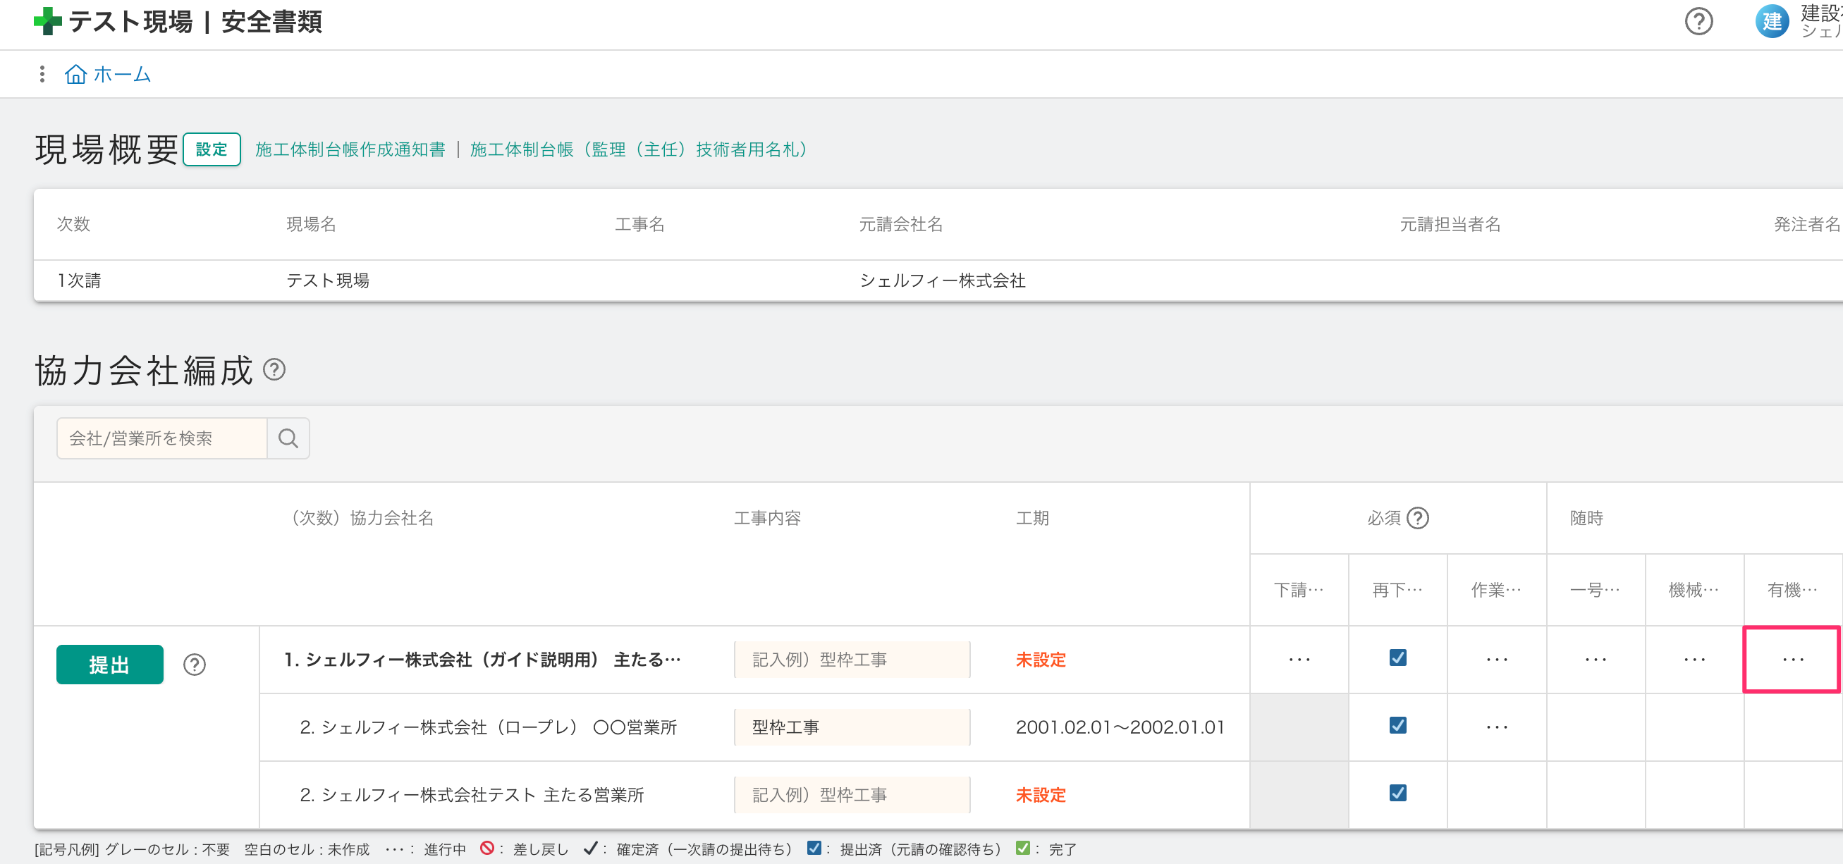Click the 設定 button beside 現場概要
1843x864 pixels.
(x=211, y=149)
